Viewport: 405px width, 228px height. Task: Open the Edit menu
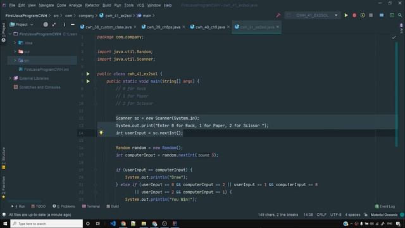coord(22,5)
